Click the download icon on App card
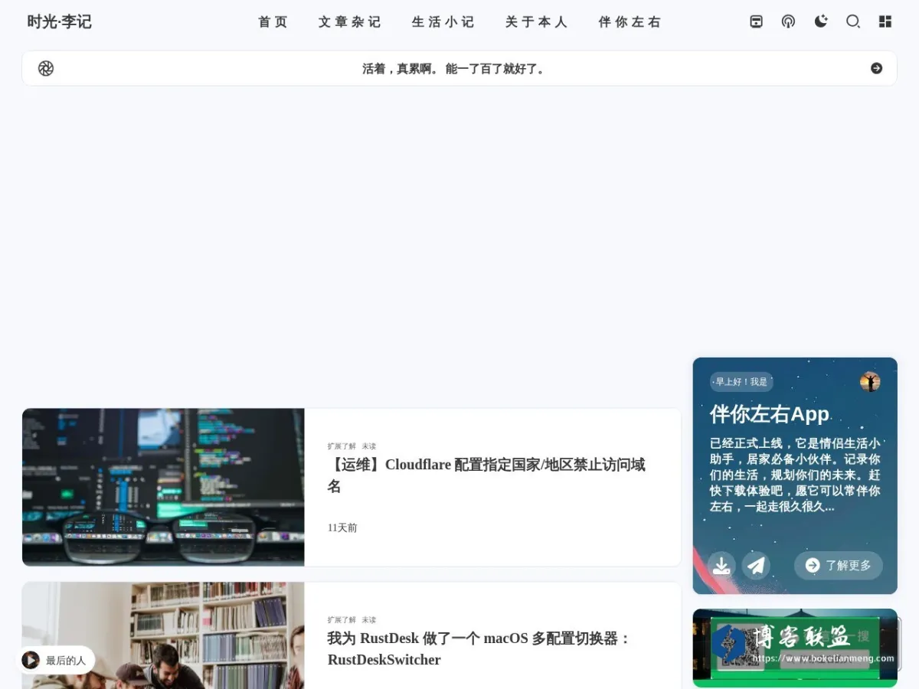Viewport: 919px width, 689px height. [721, 566]
